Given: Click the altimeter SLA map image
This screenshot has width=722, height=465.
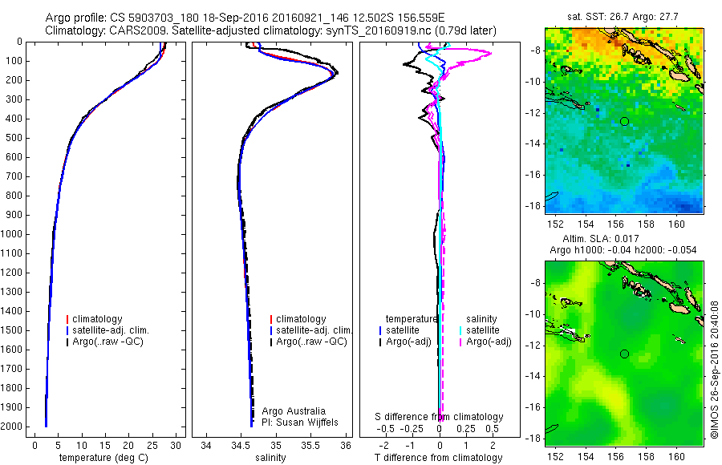Looking at the screenshot, I should tap(624, 353).
